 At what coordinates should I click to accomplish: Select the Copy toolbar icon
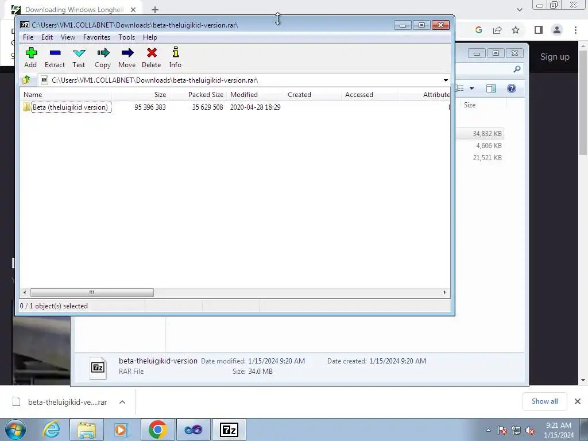(103, 57)
